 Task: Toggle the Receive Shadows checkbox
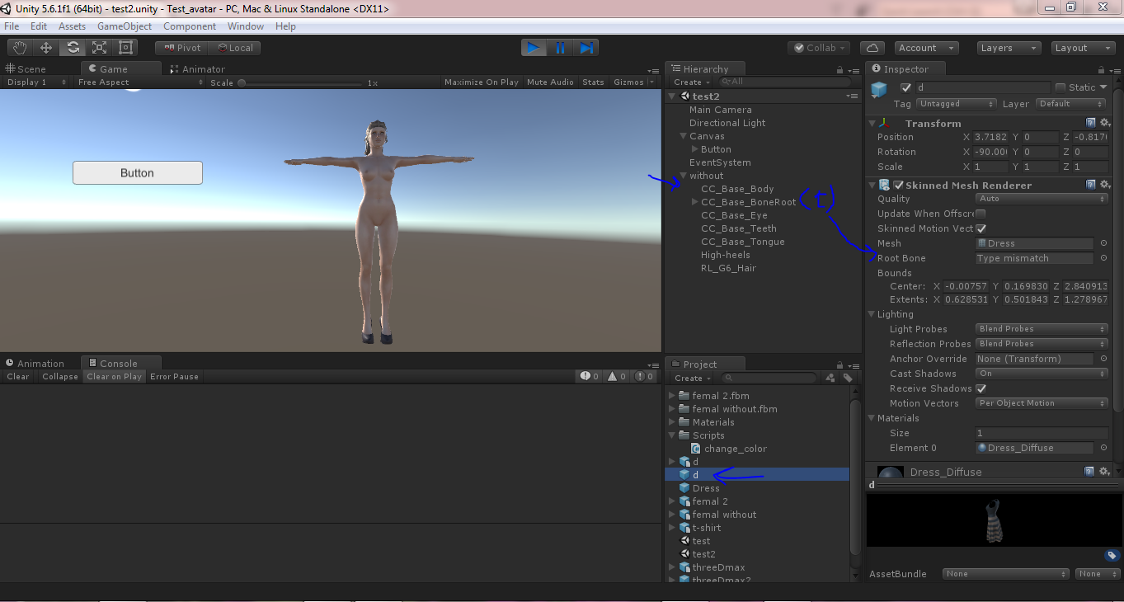pos(981,388)
